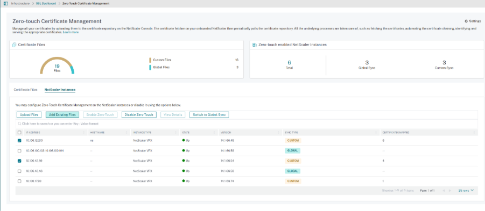
Task: Click the Total count 6
Action: pos(289,63)
